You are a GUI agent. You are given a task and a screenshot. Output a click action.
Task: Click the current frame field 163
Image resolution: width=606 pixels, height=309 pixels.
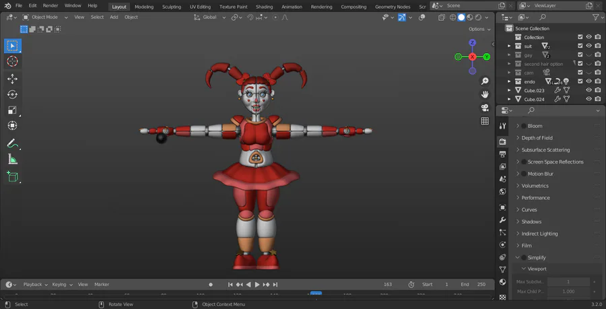point(388,285)
